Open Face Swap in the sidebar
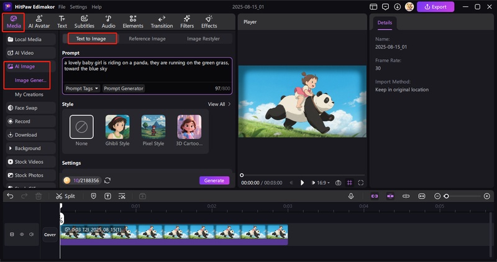 click(x=30, y=108)
